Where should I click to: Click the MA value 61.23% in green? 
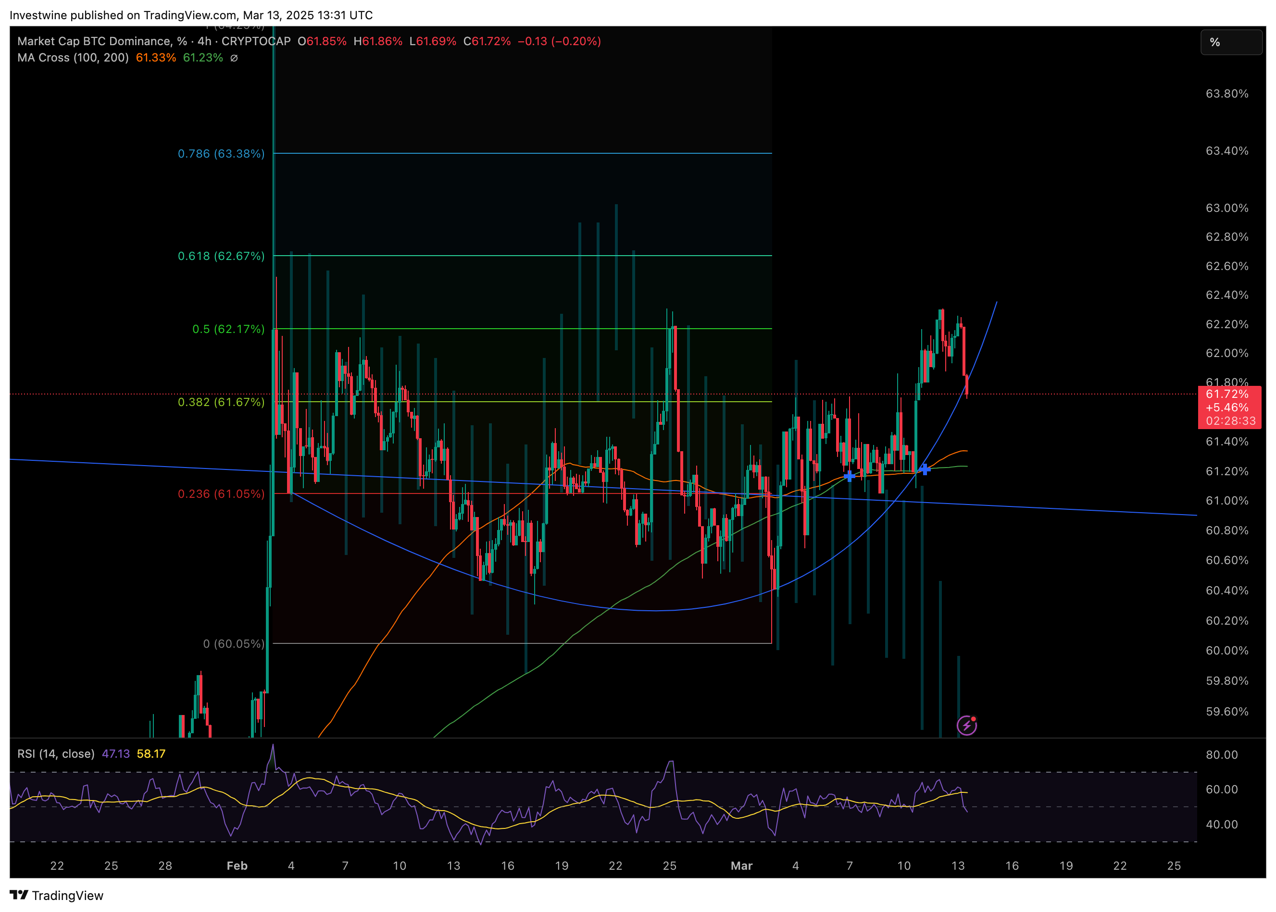click(x=203, y=58)
